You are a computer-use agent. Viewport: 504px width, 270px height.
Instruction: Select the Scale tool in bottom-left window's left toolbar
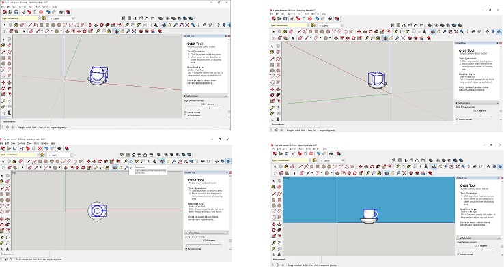[1, 230]
